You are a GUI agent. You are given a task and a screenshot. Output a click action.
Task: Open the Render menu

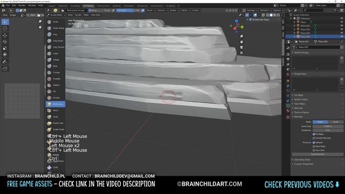click(x=22, y=5)
